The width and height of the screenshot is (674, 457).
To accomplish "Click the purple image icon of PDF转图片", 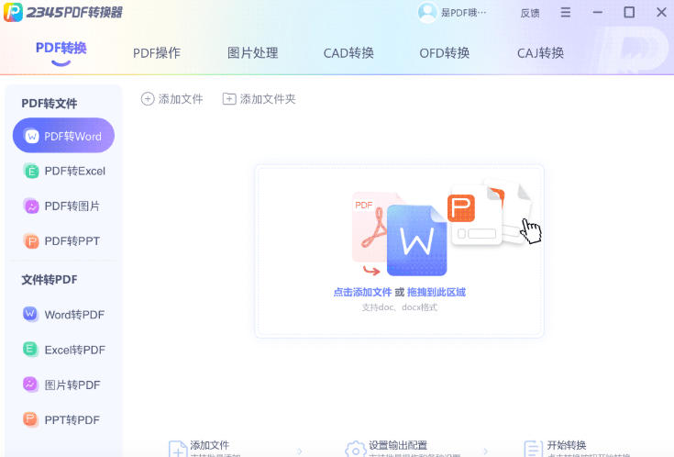I will (x=31, y=206).
